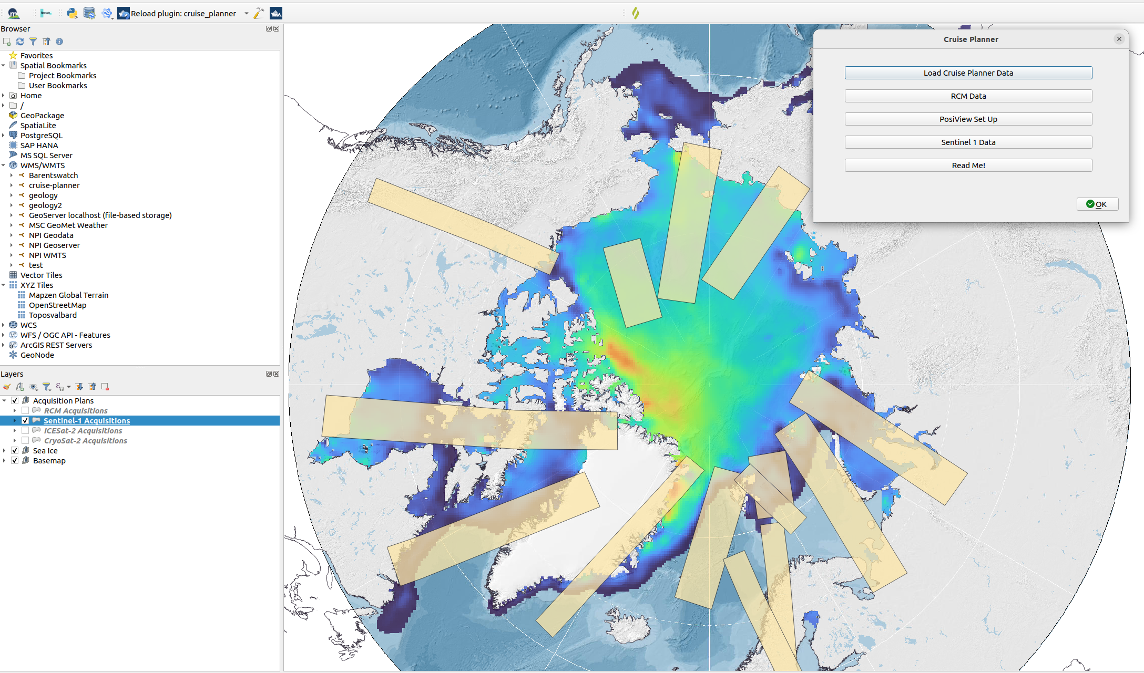Click the Browser panel properties info icon
Viewport: 1144px width, 673px height.
coord(59,42)
